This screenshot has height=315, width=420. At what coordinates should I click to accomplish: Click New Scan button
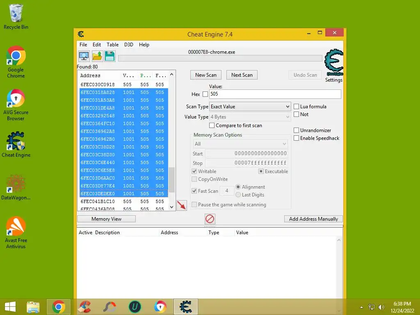pyautogui.click(x=206, y=75)
